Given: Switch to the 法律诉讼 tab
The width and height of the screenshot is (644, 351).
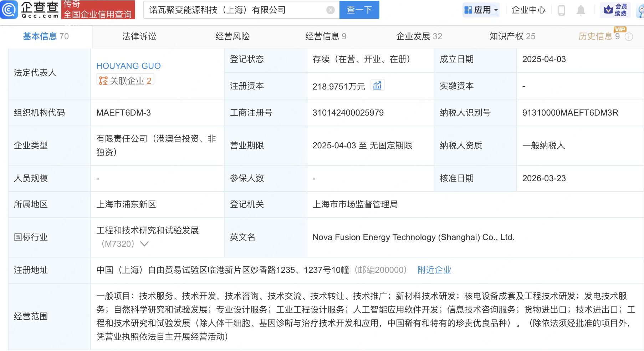Looking at the screenshot, I should (x=139, y=36).
